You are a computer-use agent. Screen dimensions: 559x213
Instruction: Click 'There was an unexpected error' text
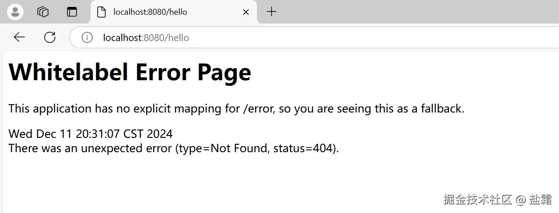click(x=90, y=148)
